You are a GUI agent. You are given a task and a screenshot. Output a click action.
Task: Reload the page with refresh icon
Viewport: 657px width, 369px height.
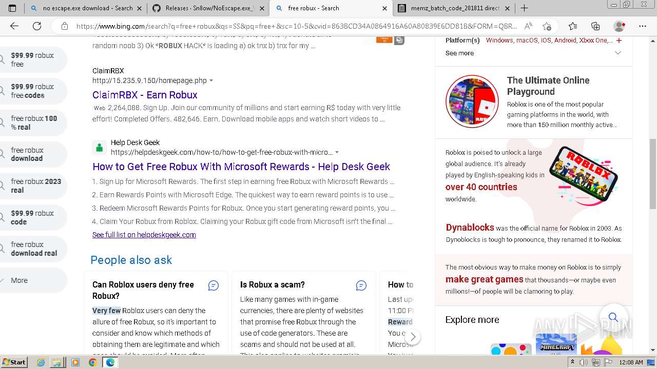tap(37, 26)
